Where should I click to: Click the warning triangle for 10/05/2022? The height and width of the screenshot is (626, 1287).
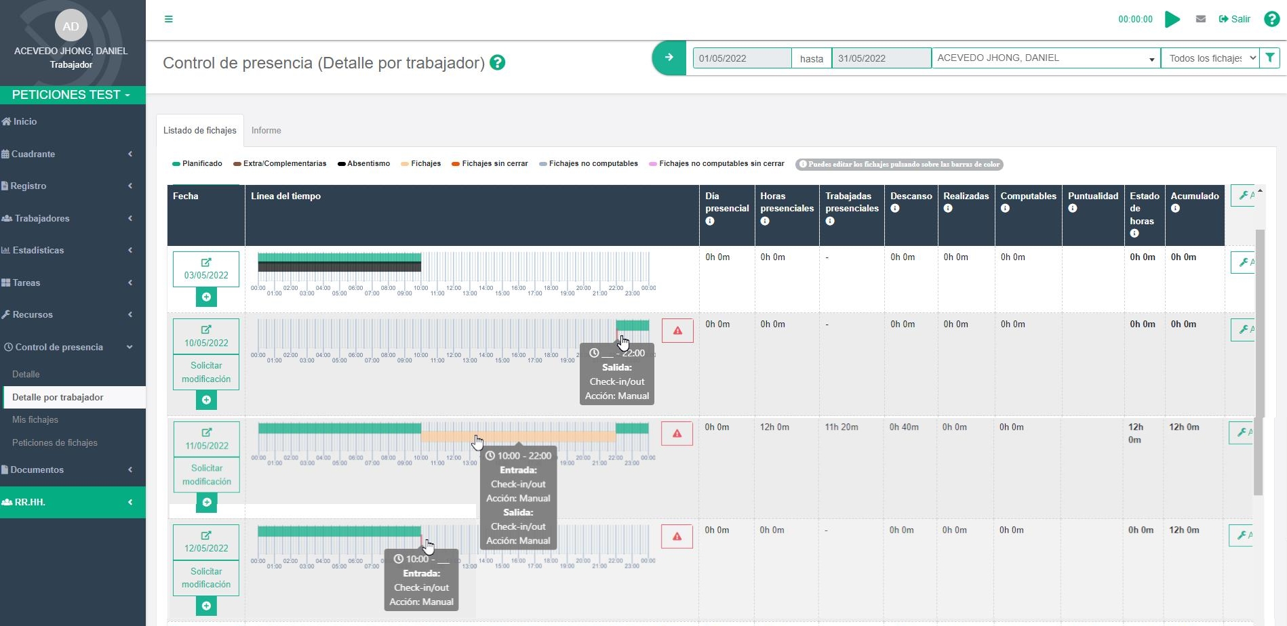pyautogui.click(x=677, y=331)
